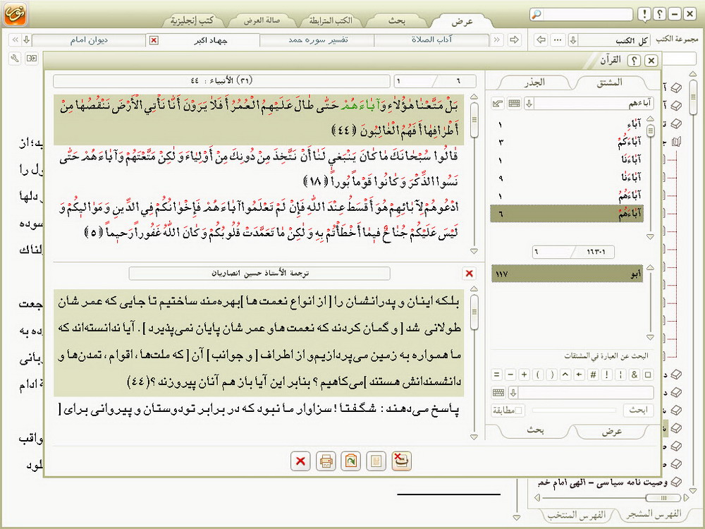Image resolution: width=705 pixels, height=529 pixels.
Task: Open the كتب إنجليزية tab
Action: [192, 20]
